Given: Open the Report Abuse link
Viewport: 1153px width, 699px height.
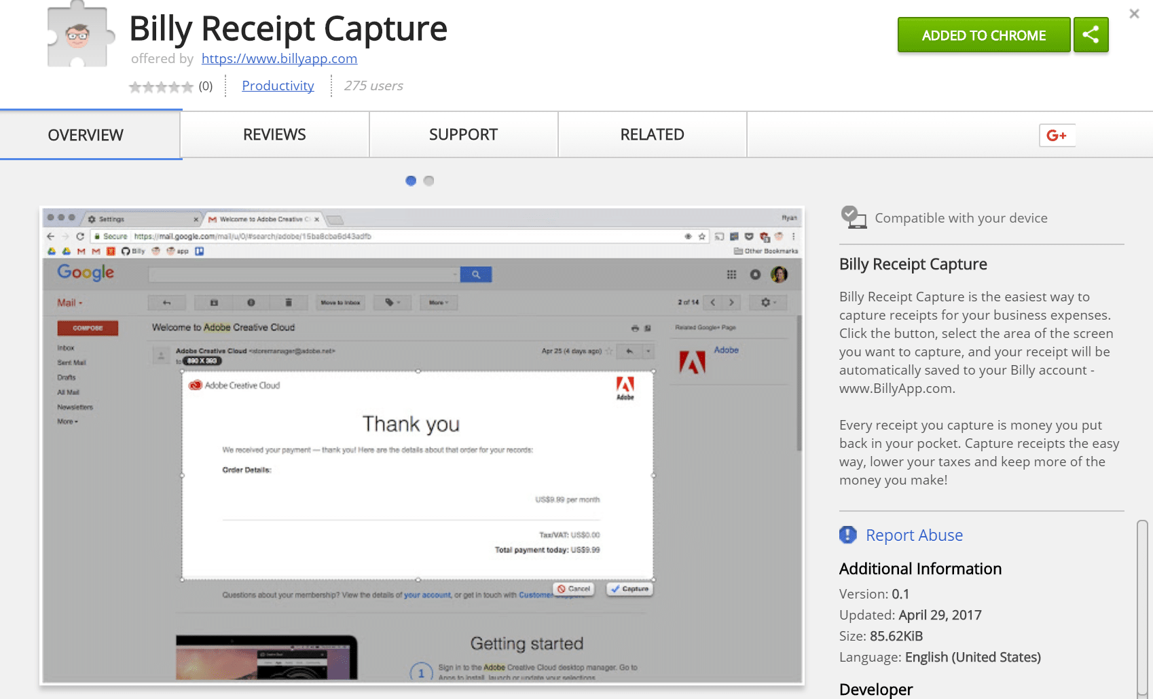Looking at the screenshot, I should [x=914, y=535].
